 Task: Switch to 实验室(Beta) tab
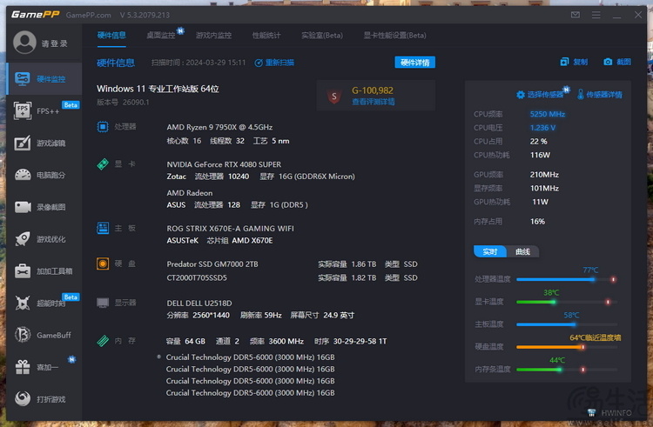(322, 36)
